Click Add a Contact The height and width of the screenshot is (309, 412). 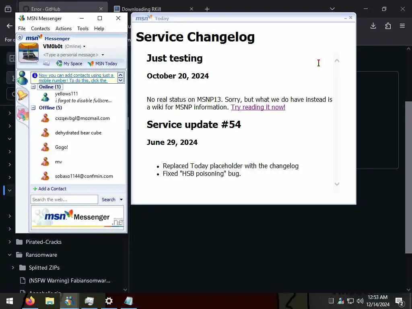49,189
